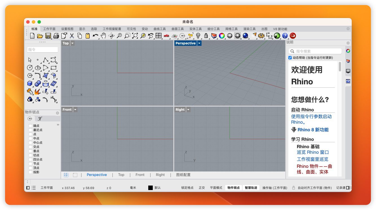Select the Polyline tool
The width and height of the screenshot is (376, 210).
point(46,60)
